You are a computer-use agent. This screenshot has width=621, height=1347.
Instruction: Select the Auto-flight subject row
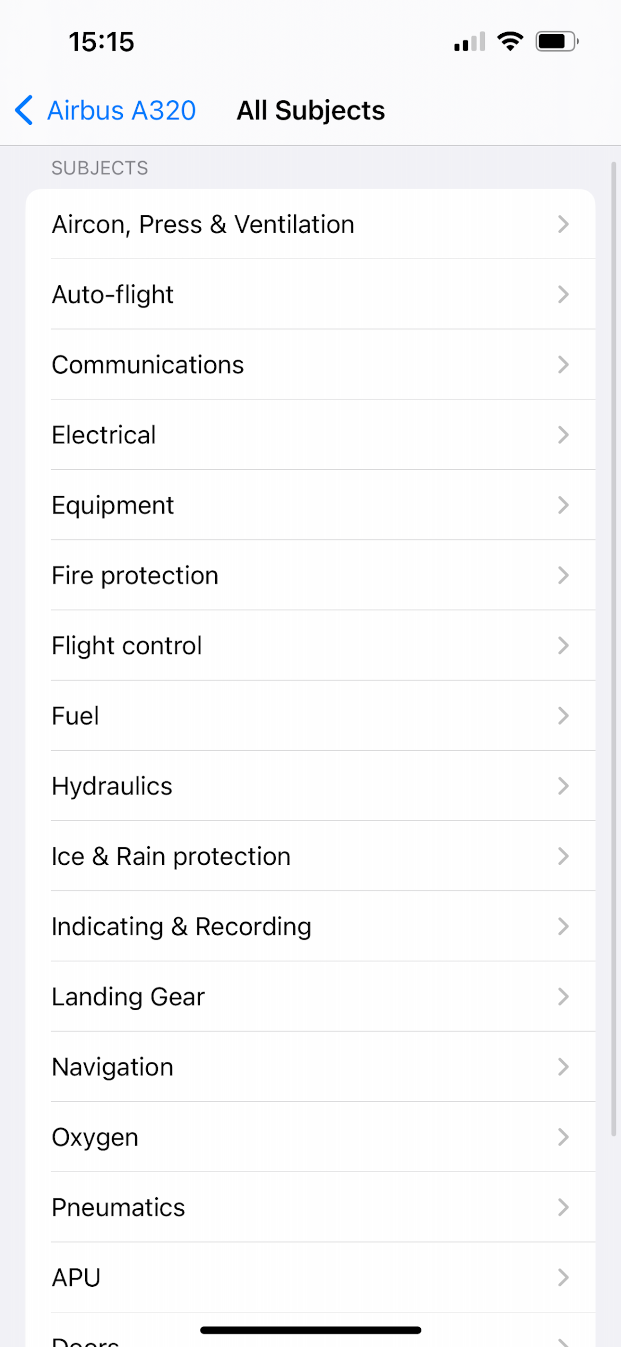[310, 294]
